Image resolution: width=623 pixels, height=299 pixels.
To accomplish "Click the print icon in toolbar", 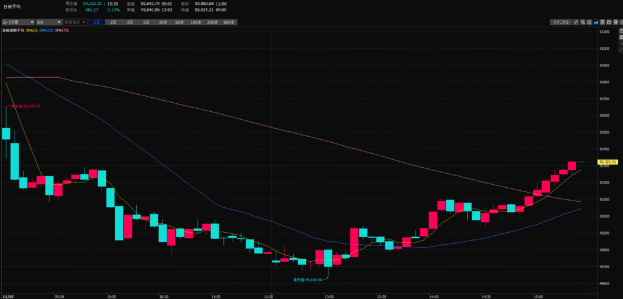I will 616,22.
